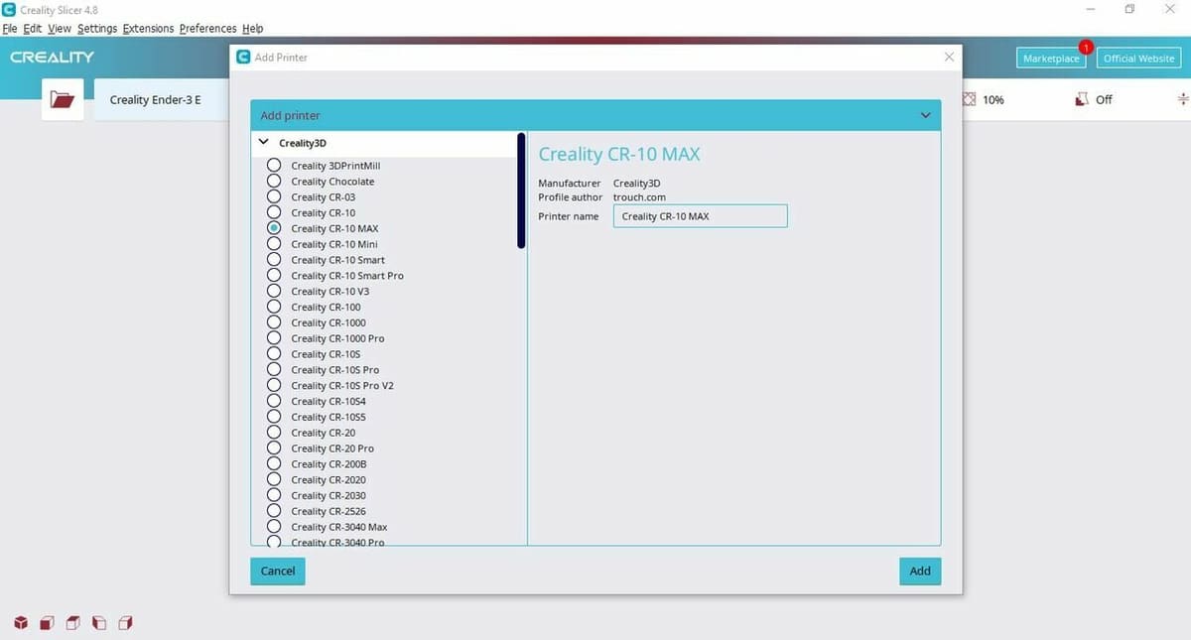This screenshot has width=1191, height=640.
Task: Select Creality 3DPrintMill radio button
Action: tap(274, 166)
